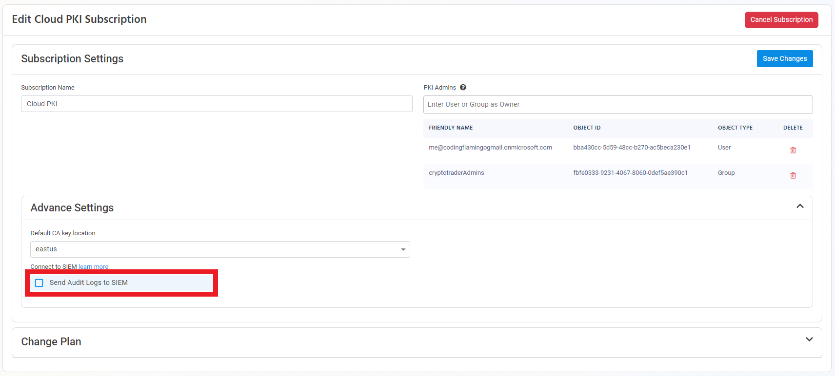Click the FRIENDLY NAME column header
Screen dimensions: 835x376
coord(451,128)
